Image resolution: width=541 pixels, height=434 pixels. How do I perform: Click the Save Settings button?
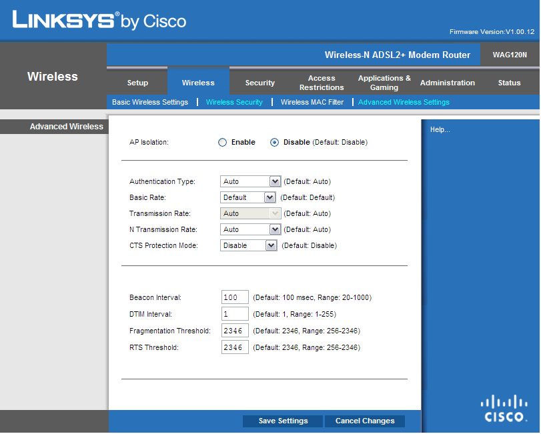pos(283,421)
